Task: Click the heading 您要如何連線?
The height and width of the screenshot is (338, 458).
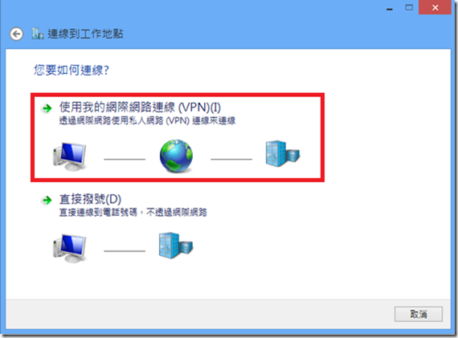Action: click(72, 70)
